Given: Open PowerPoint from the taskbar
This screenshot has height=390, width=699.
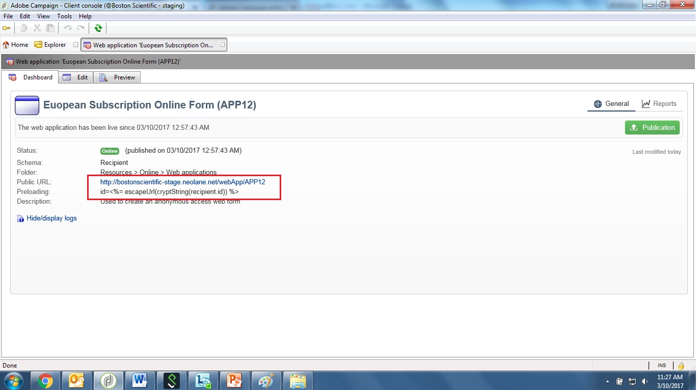Looking at the screenshot, I should pos(235,381).
